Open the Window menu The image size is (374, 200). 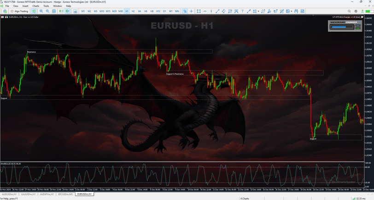pos(57,6)
